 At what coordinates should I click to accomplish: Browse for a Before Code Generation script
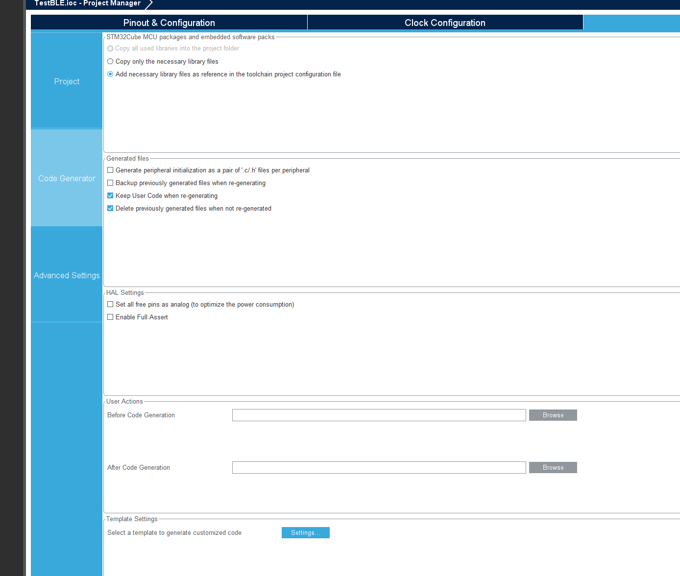553,415
